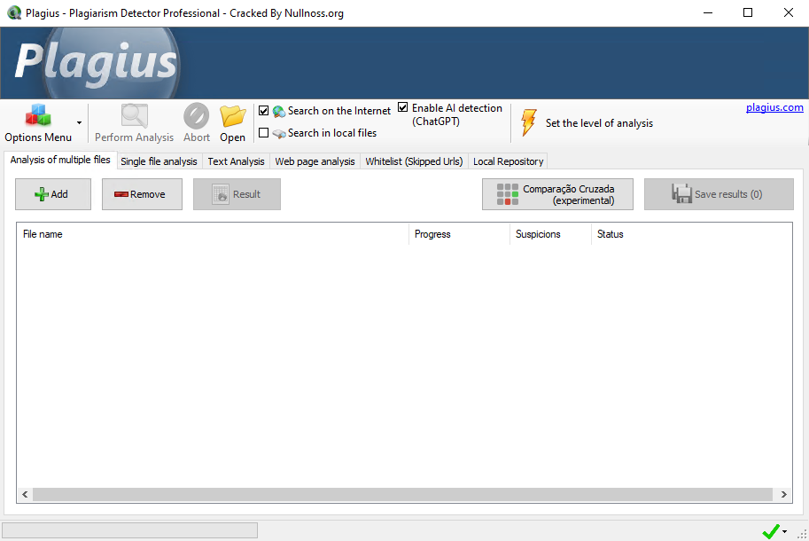Click the bottom status progress bar
Viewport: 809px width, 541px height.
129,530
